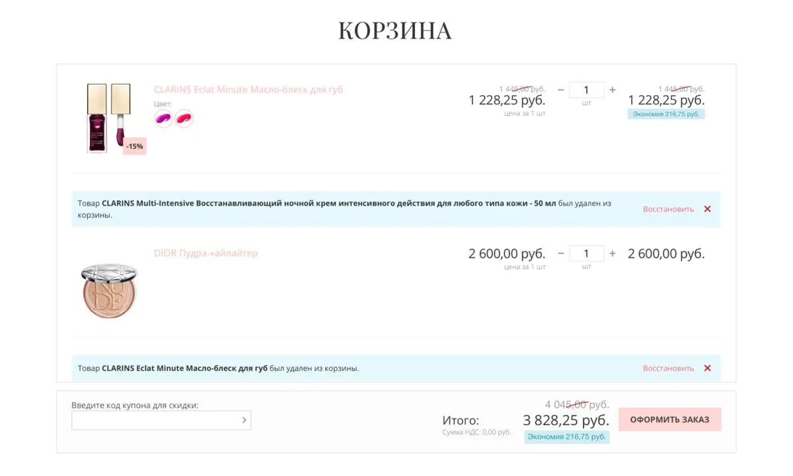Open CLARINS Eclat Minute product page link
The height and width of the screenshot is (476, 793).
[x=248, y=89]
